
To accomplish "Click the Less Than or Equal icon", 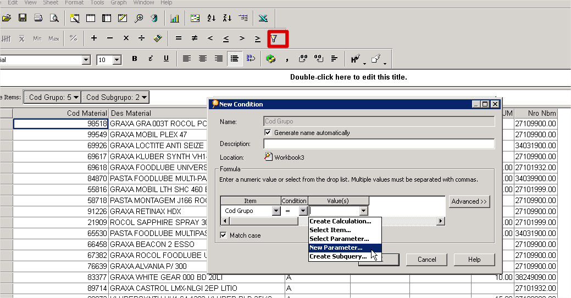I will (x=226, y=38).
